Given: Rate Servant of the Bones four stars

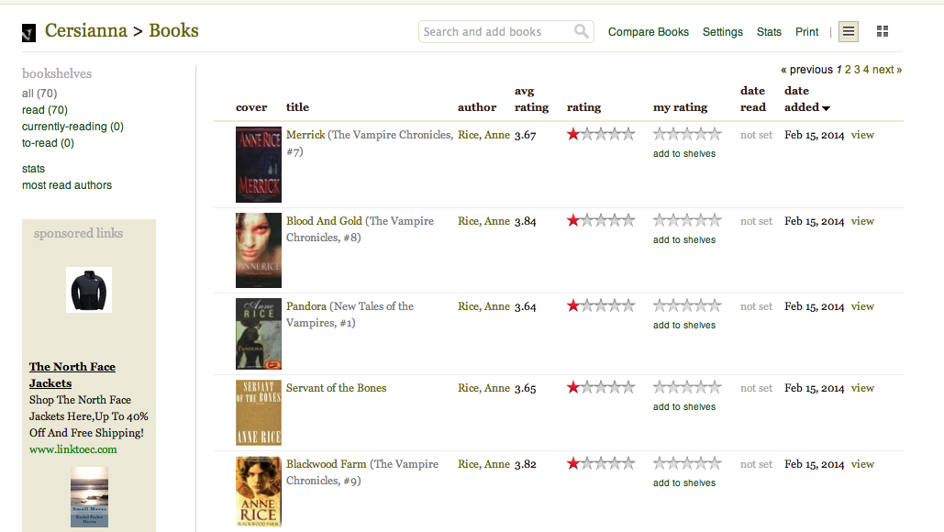Looking at the screenshot, I should (x=701, y=387).
